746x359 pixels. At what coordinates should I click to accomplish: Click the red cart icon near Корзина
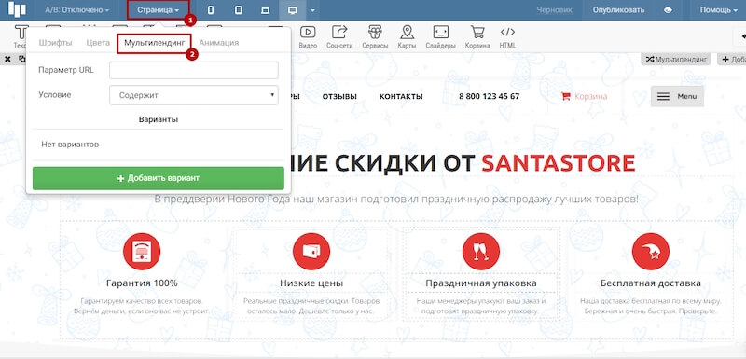[x=566, y=96]
